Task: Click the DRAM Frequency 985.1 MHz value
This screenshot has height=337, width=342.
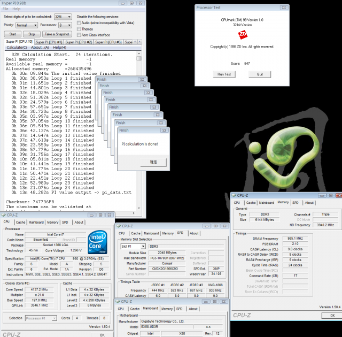Action: click(x=295, y=239)
